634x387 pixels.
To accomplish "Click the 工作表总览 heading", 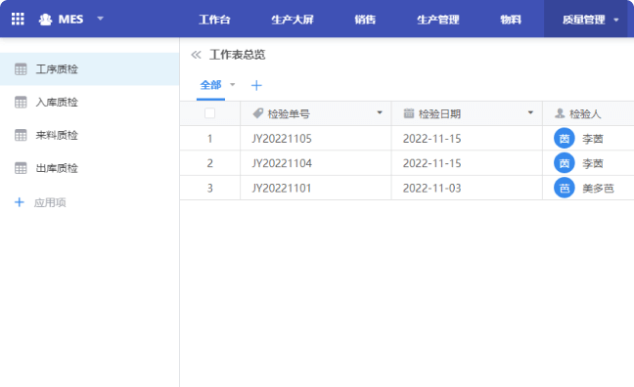I will 238,55.
